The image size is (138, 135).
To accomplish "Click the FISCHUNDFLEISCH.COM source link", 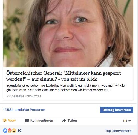I will click(24, 96).
